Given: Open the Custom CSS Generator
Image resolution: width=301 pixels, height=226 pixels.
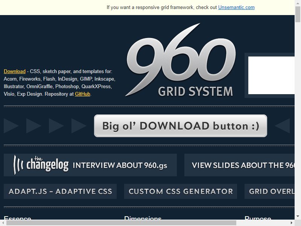Looking at the screenshot, I should [x=181, y=191].
